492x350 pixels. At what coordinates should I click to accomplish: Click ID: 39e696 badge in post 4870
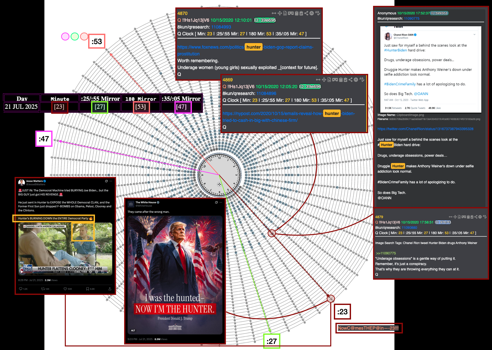(x=265, y=20)
